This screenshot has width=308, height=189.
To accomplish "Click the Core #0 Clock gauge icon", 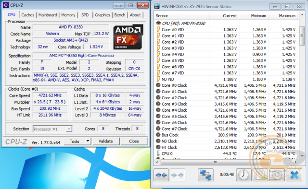I will pos(158,85).
